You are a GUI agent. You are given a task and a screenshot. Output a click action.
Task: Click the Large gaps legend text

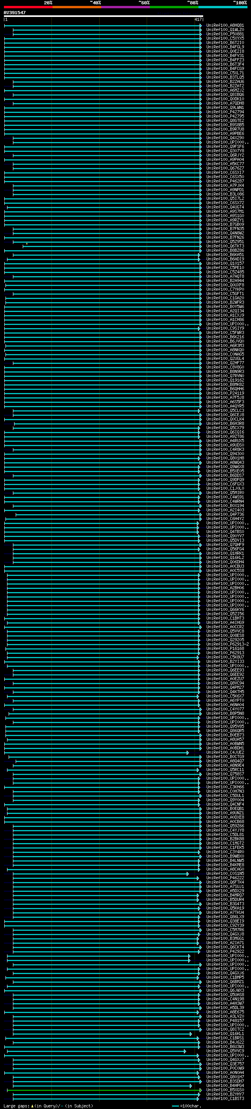point(48,1106)
